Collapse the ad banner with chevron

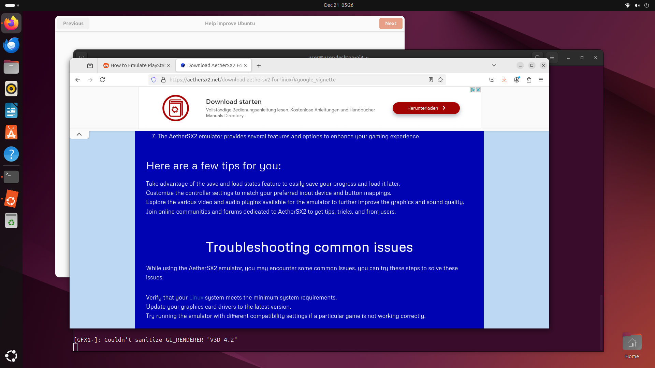pyautogui.click(x=79, y=134)
